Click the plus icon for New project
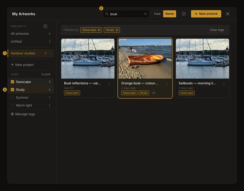244x191 pixels. pyautogui.click(x=12, y=65)
